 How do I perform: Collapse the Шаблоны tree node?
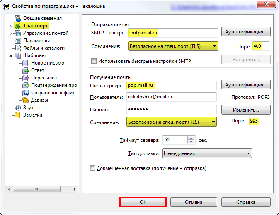[10, 56]
